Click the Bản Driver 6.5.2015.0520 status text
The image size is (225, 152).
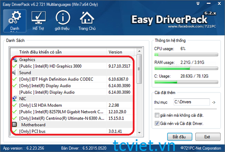[84, 148]
